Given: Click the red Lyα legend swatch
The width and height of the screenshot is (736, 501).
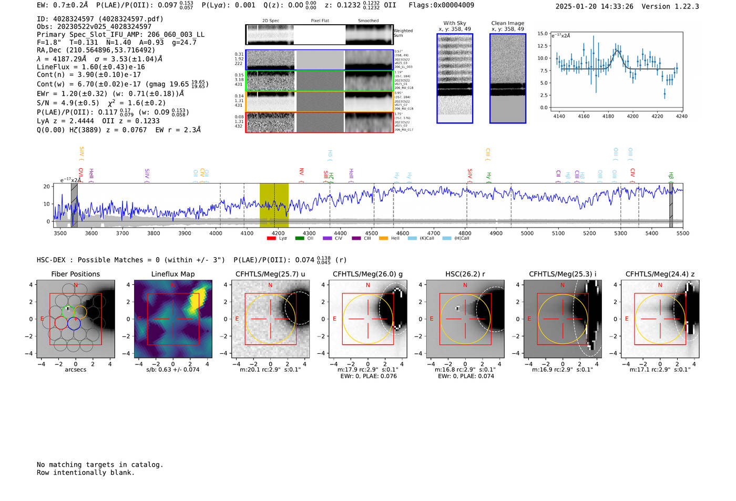Looking at the screenshot, I should 271,238.
